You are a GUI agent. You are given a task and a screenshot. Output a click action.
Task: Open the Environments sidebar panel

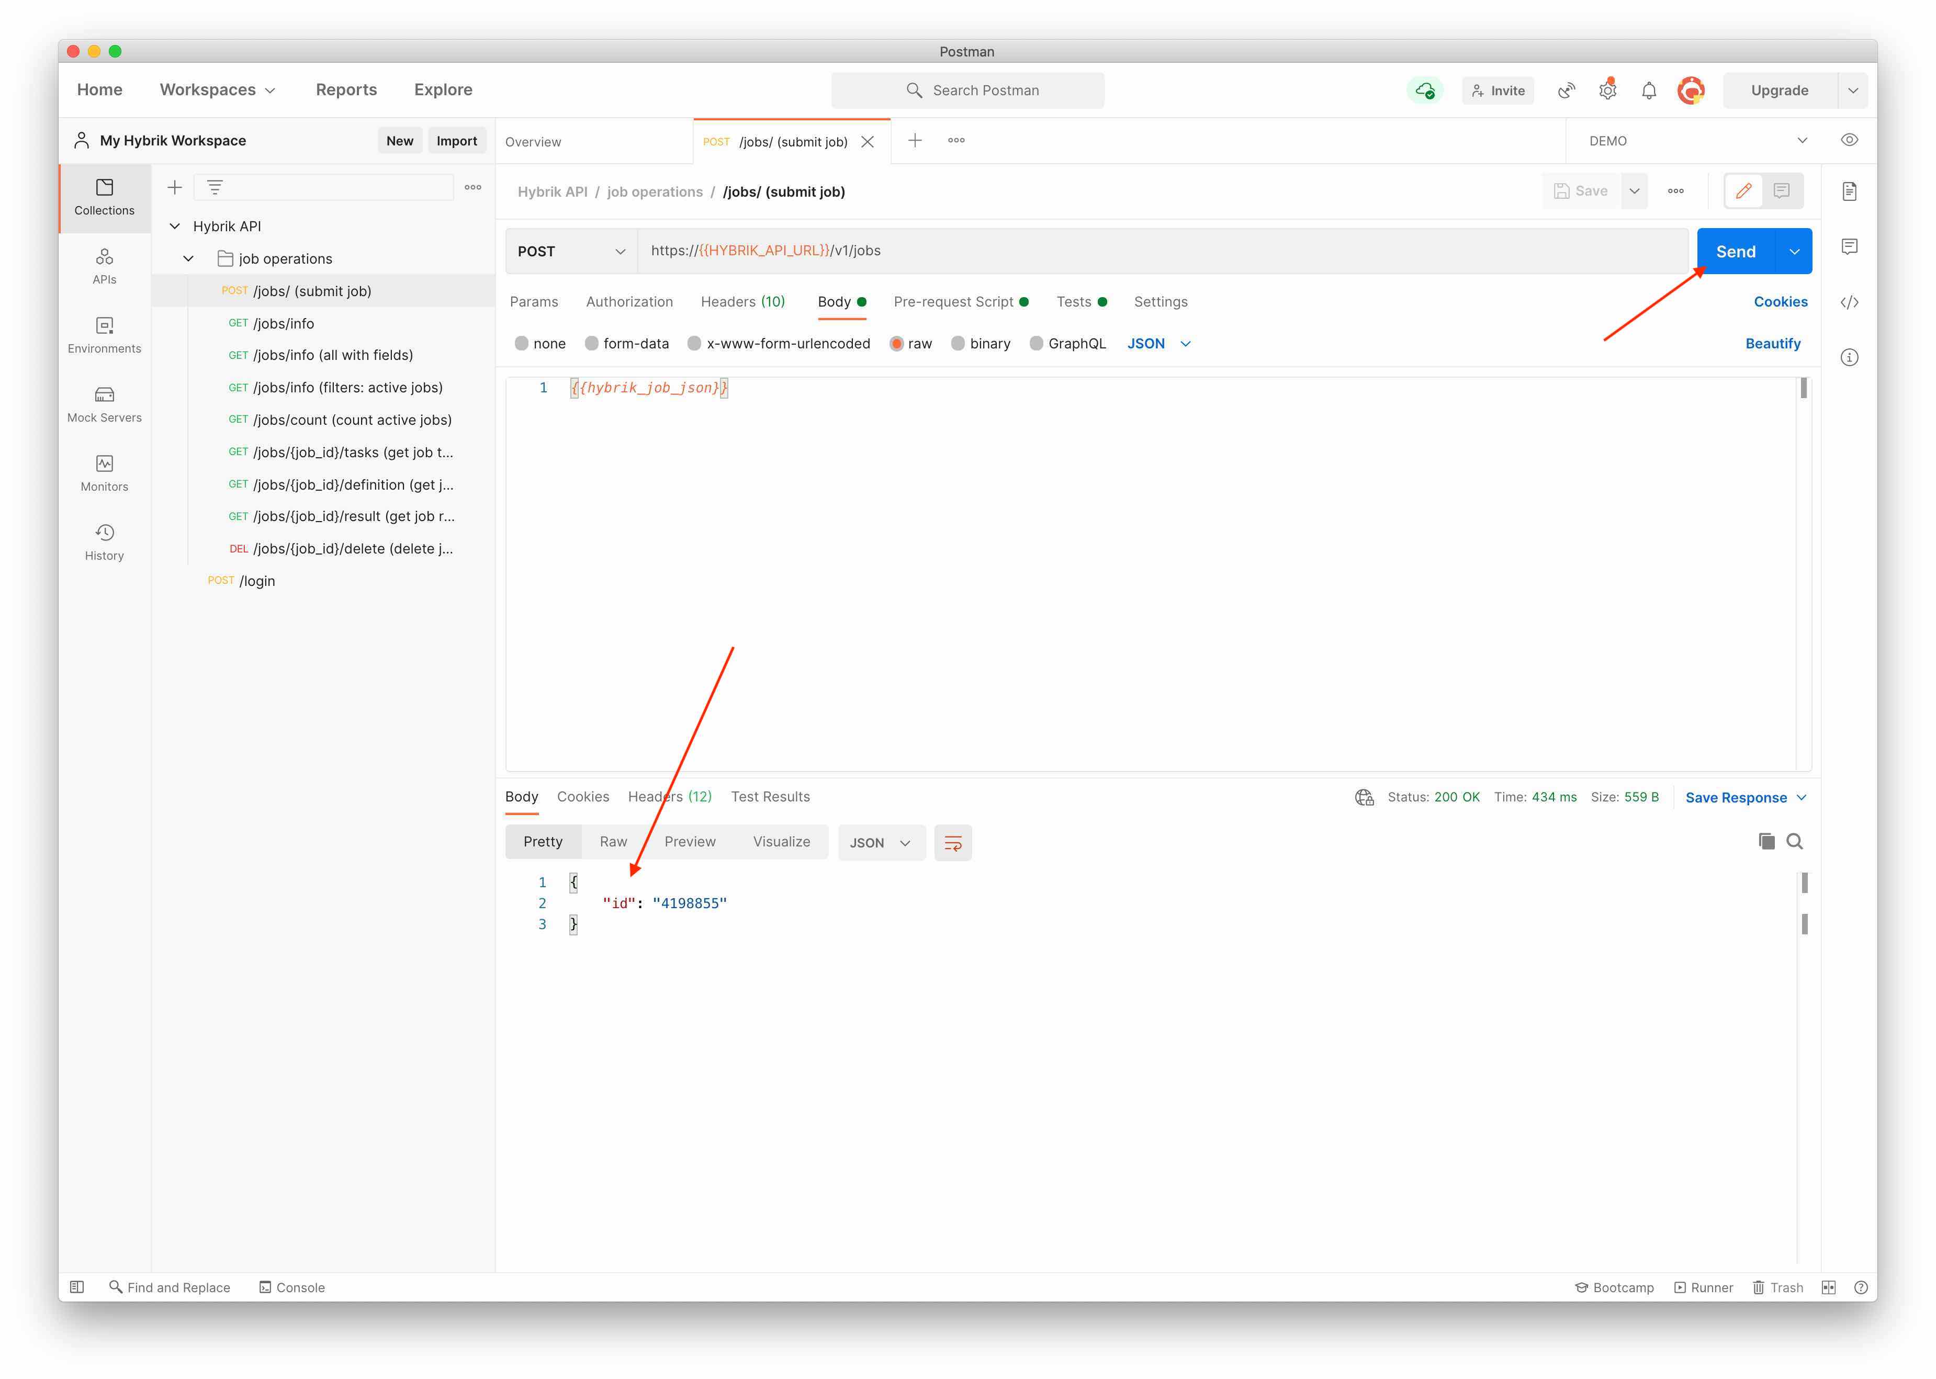[x=105, y=335]
